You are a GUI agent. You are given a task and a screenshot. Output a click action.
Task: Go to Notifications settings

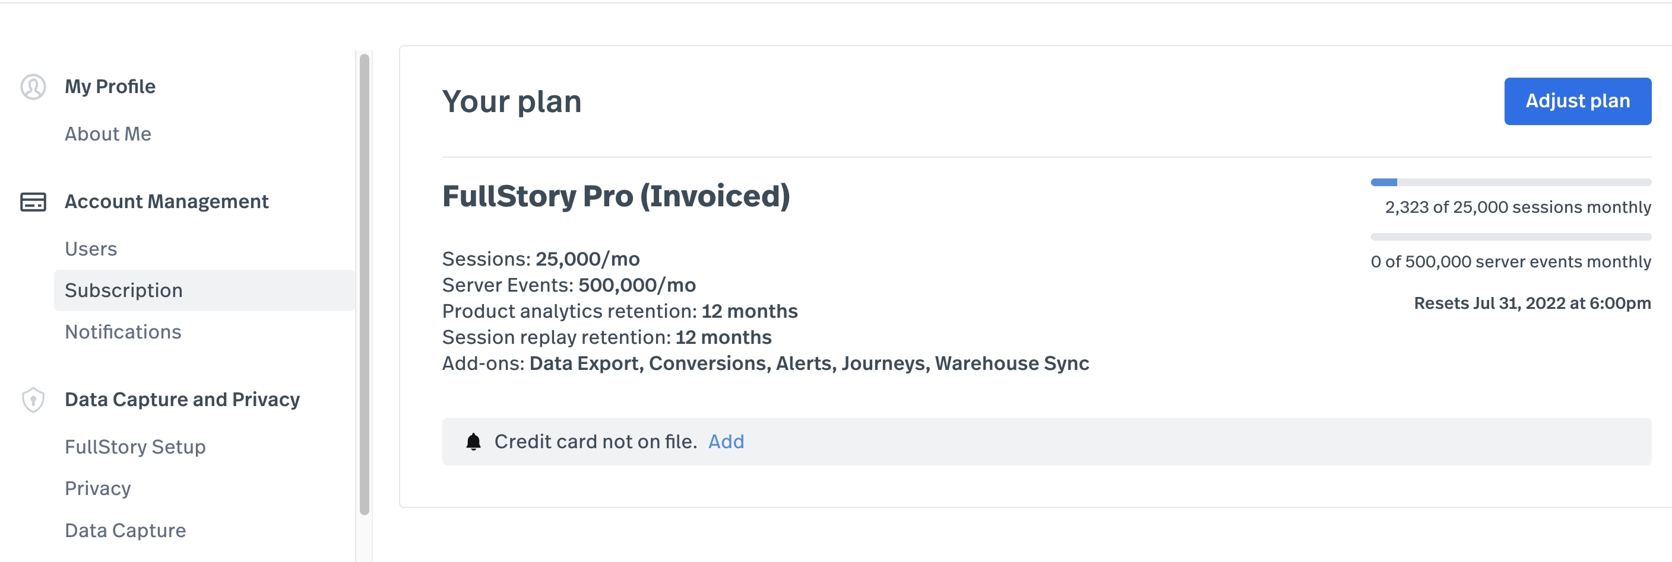[123, 332]
